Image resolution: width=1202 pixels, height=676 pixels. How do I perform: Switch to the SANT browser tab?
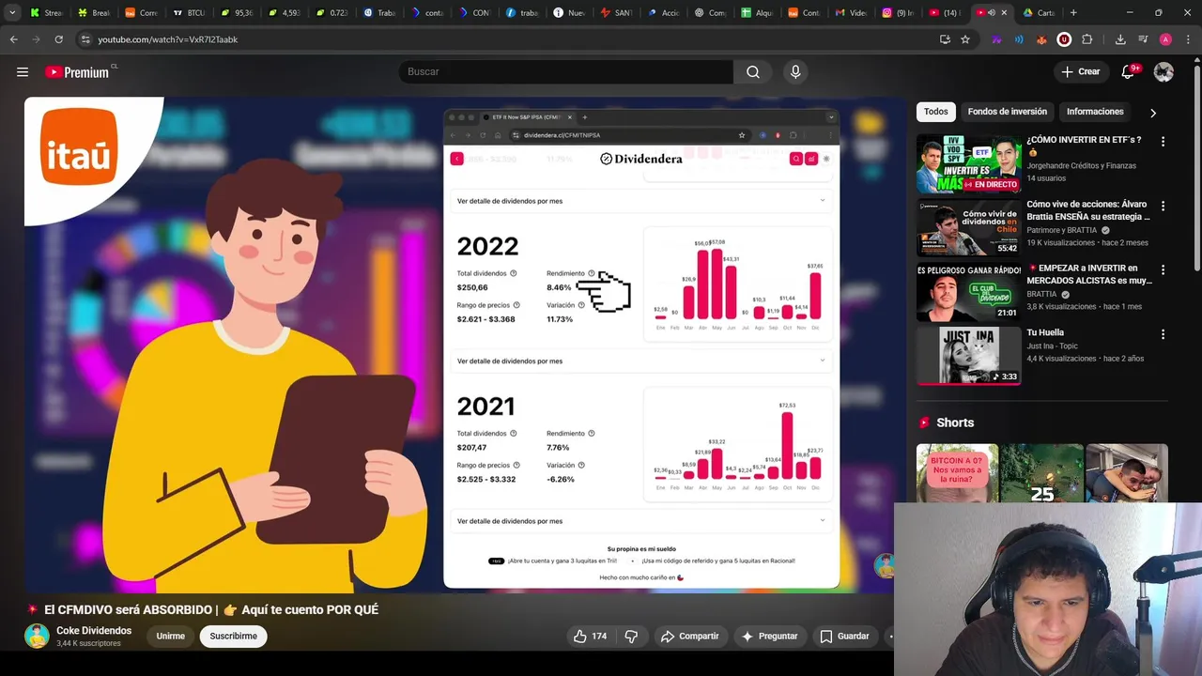(617, 13)
